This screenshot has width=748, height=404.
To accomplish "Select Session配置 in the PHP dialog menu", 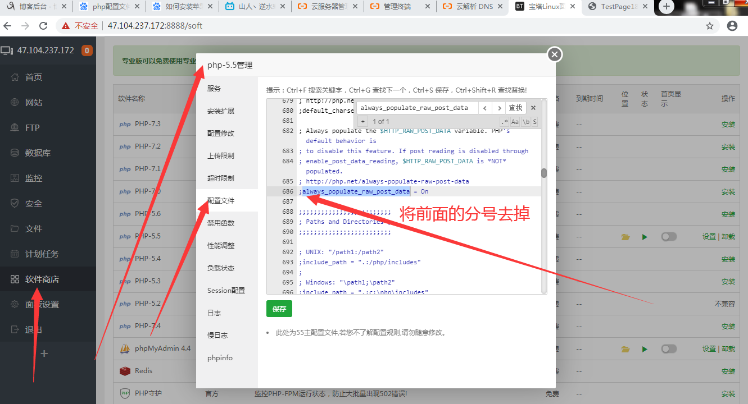I will 227,291.
